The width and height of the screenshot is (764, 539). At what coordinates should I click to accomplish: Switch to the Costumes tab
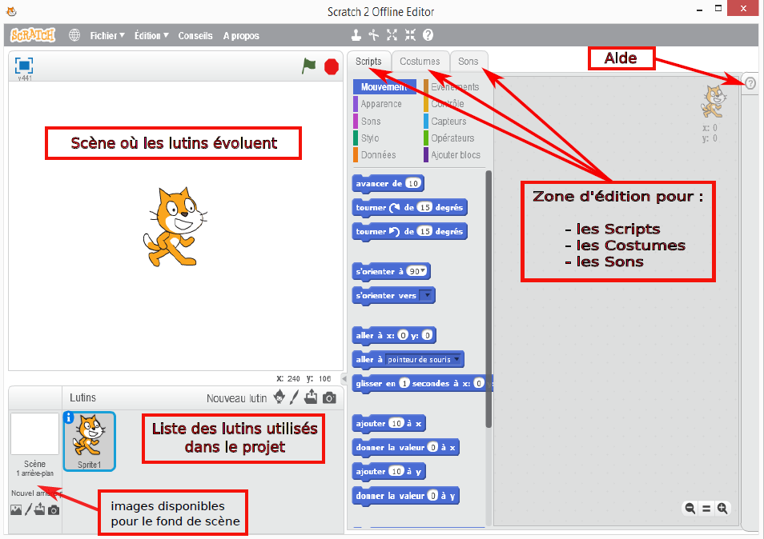(420, 62)
